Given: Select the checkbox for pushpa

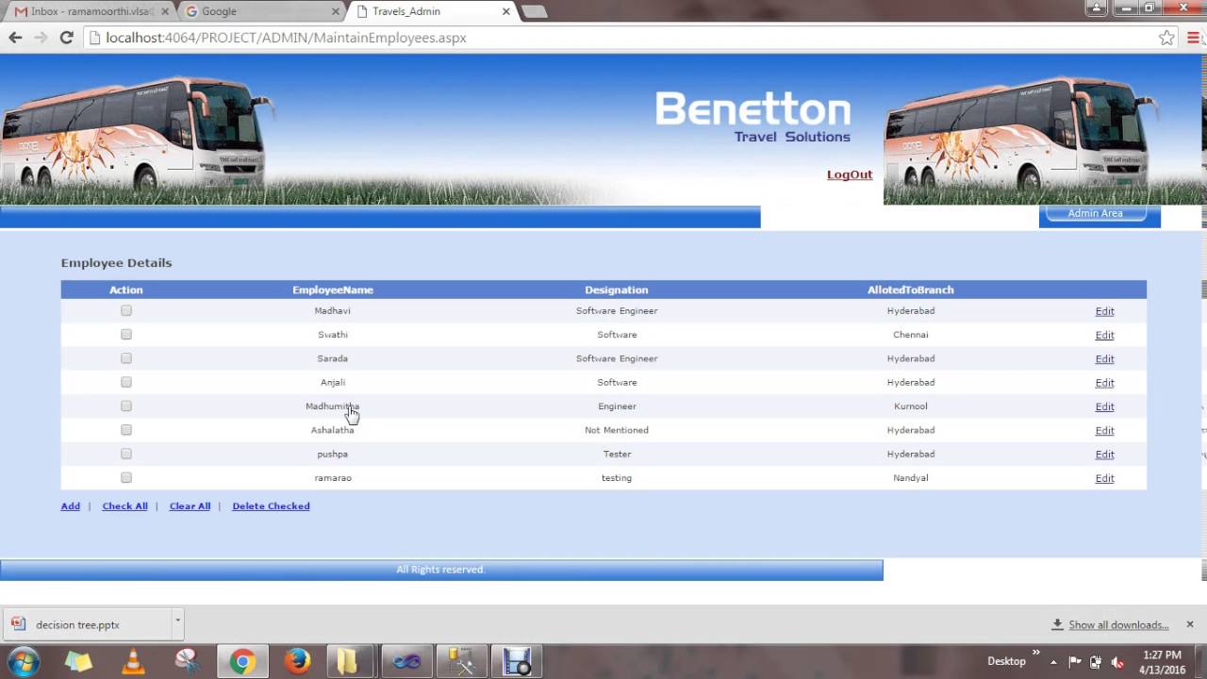Looking at the screenshot, I should pyautogui.click(x=126, y=454).
